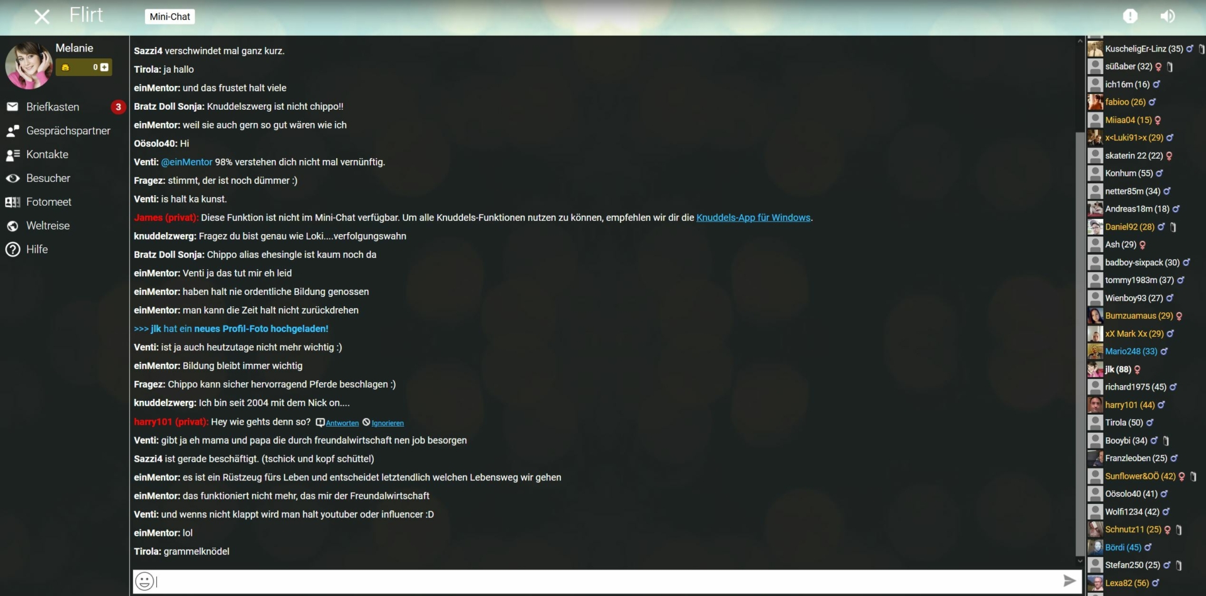Image resolution: width=1206 pixels, height=596 pixels.
Task: Select user Miiaa04 (15)
Action: [x=1129, y=120]
